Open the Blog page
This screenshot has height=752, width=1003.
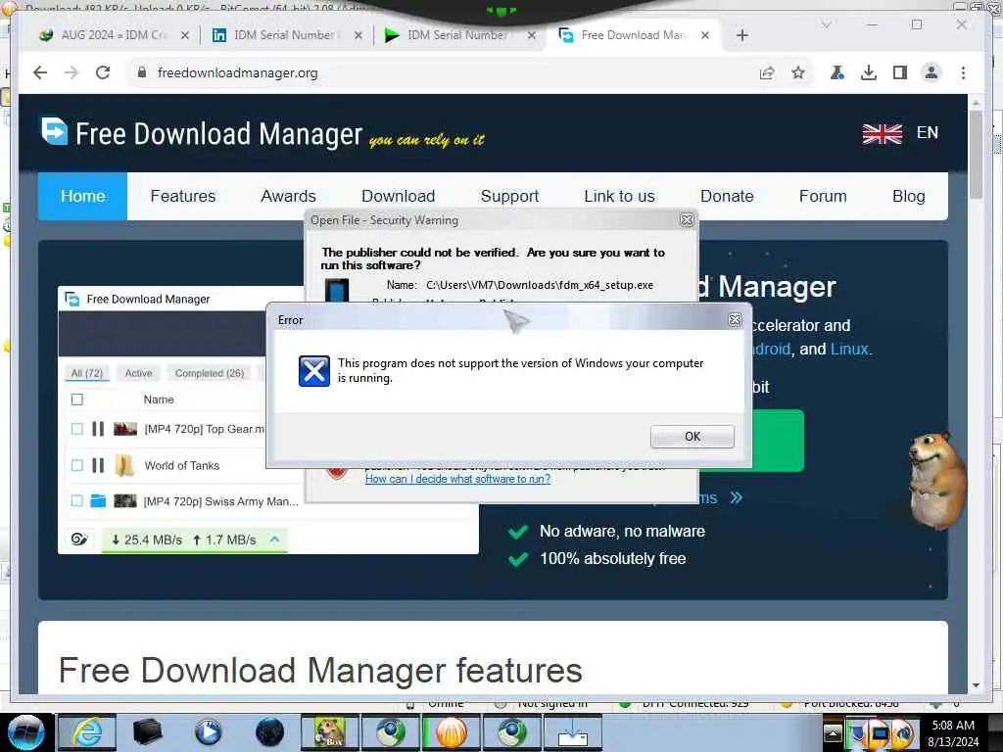point(908,196)
